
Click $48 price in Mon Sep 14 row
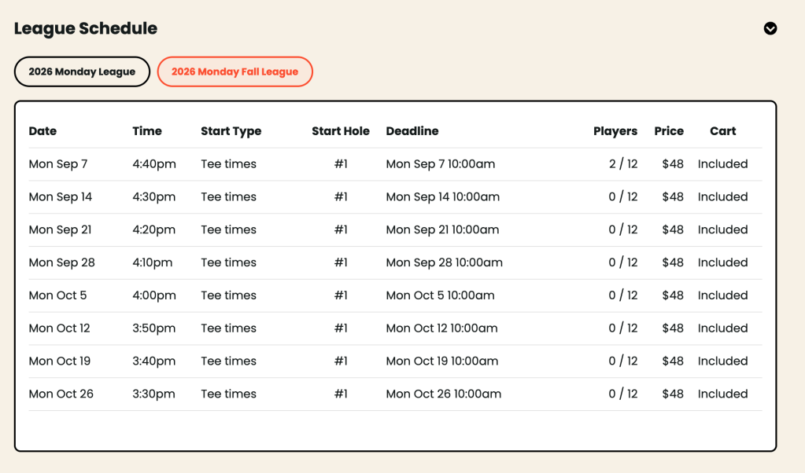[x=673, y=196]
